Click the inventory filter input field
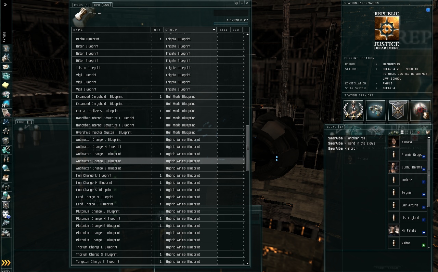 (x=231, y=13)
